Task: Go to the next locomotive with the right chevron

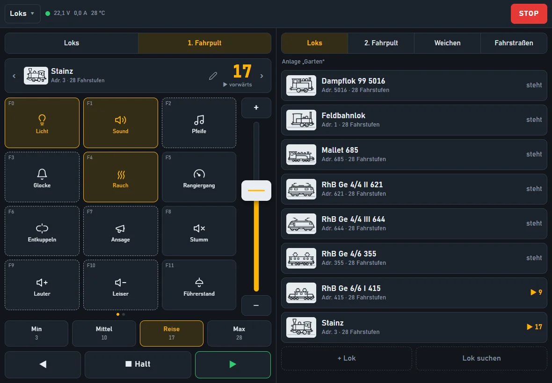Action: pos(261,76)
